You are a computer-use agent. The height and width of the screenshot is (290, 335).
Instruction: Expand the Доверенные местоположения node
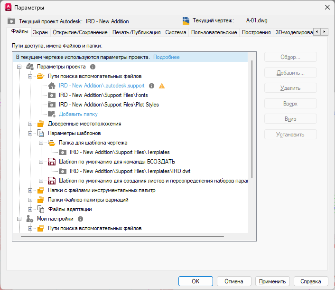[x=30, y=124]
